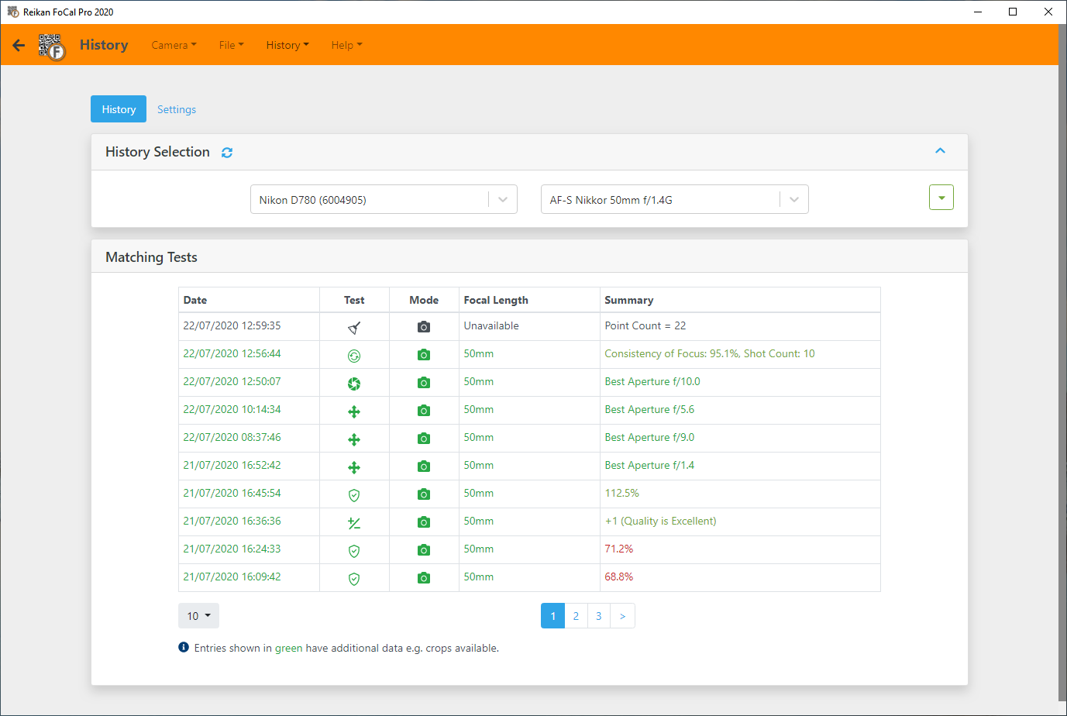Click the next page arrow

[622, 616]
